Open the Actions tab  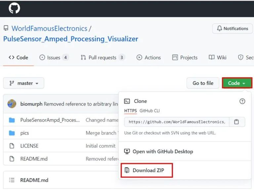point(148,57)
